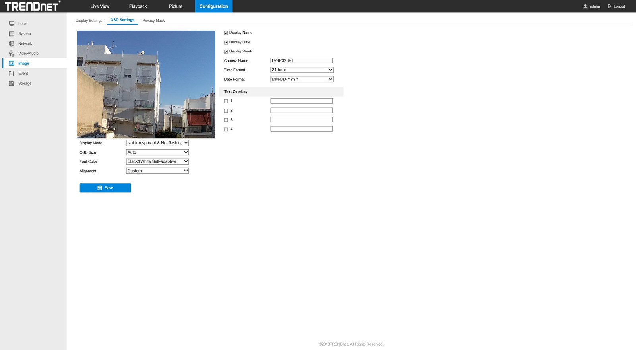The height and width of the screenshot is (350, 636).
Task: Open Local settings in sidebar
Action: click(x=23, y=24)
